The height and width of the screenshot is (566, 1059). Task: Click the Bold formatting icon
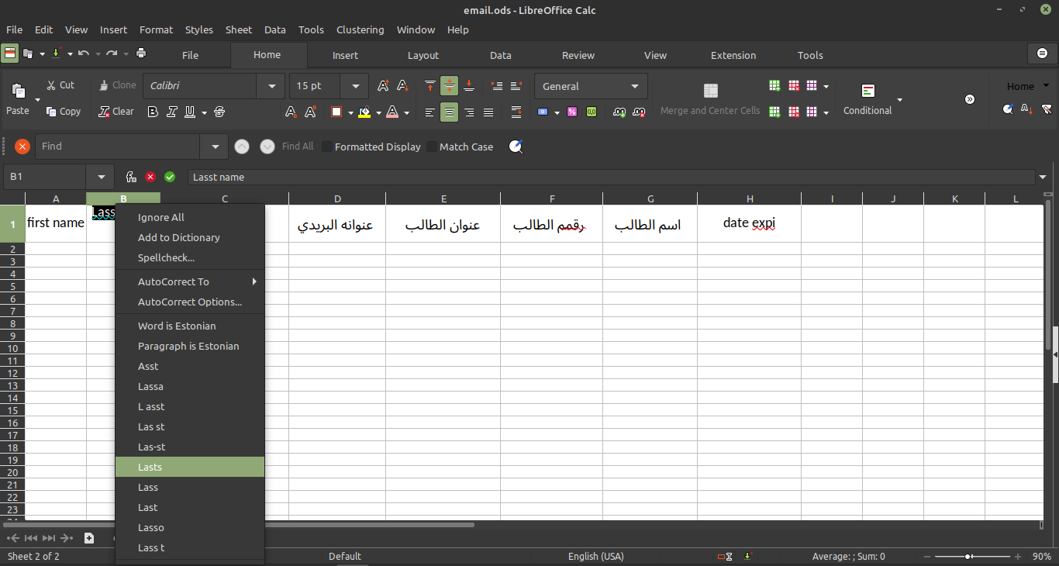coord(153,112)
